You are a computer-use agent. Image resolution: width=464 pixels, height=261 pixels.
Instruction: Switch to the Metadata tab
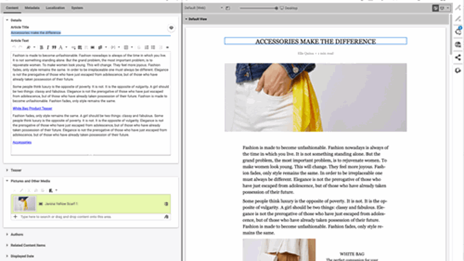[x=32, y=8]
